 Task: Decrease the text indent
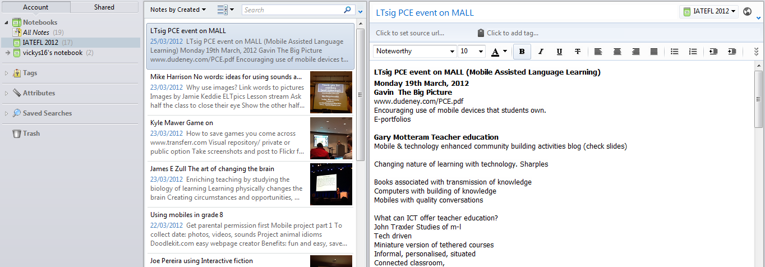coord(713,51)
